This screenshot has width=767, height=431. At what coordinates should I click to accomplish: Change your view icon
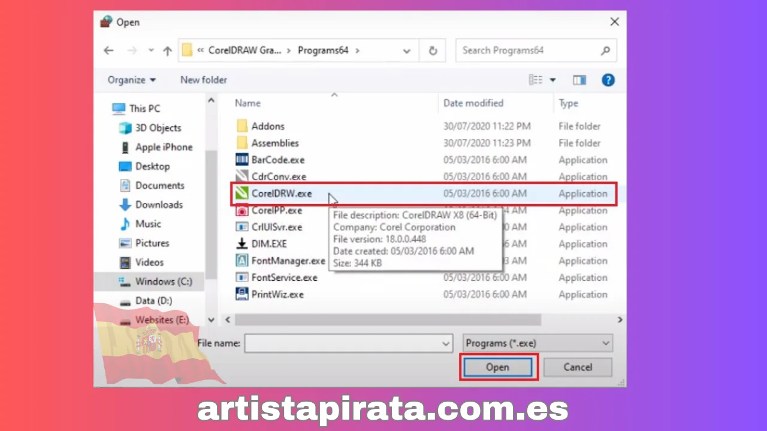coord(535,80)
